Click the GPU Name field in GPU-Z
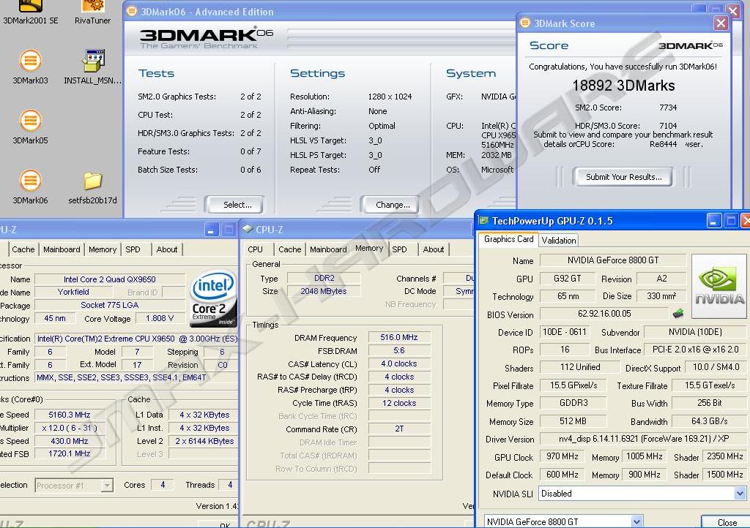 [x=613, y=260]
